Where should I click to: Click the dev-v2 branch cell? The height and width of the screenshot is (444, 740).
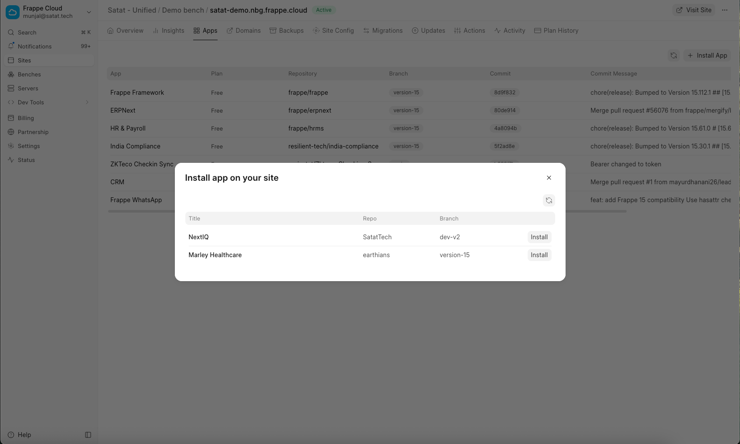tap(450, 237)
